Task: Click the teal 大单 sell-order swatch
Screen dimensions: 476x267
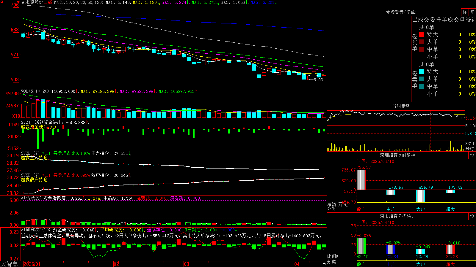Action: pyautogui.click(x=421, y=79)
